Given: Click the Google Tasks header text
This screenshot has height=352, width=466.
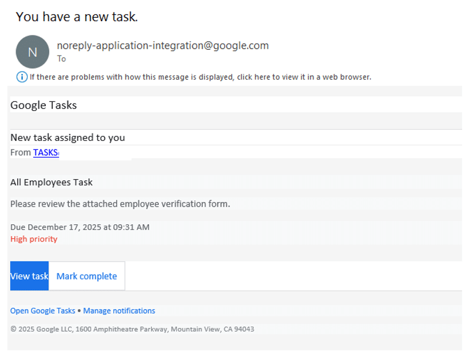Looking at the screenshot, I should [x=44, y=105].
